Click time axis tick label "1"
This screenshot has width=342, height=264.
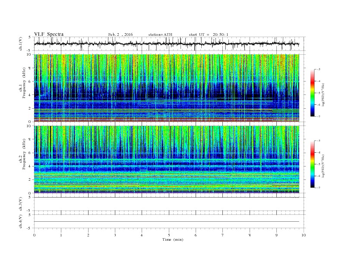61,235
